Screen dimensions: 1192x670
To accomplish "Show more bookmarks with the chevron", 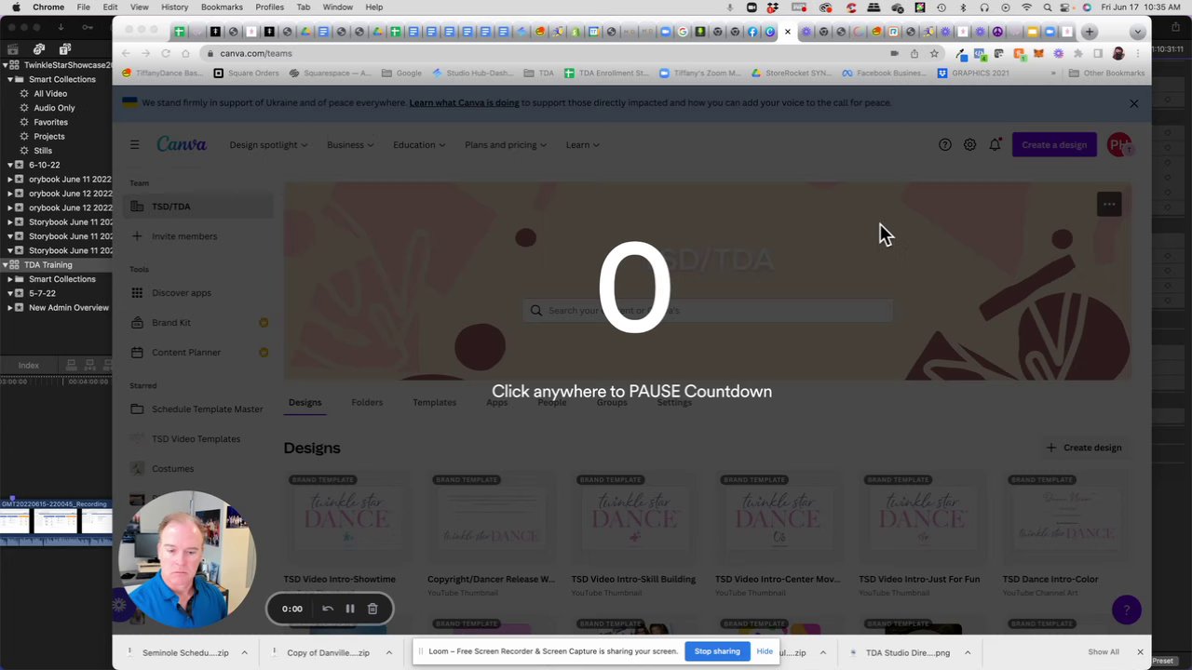I will [1054, 74].
